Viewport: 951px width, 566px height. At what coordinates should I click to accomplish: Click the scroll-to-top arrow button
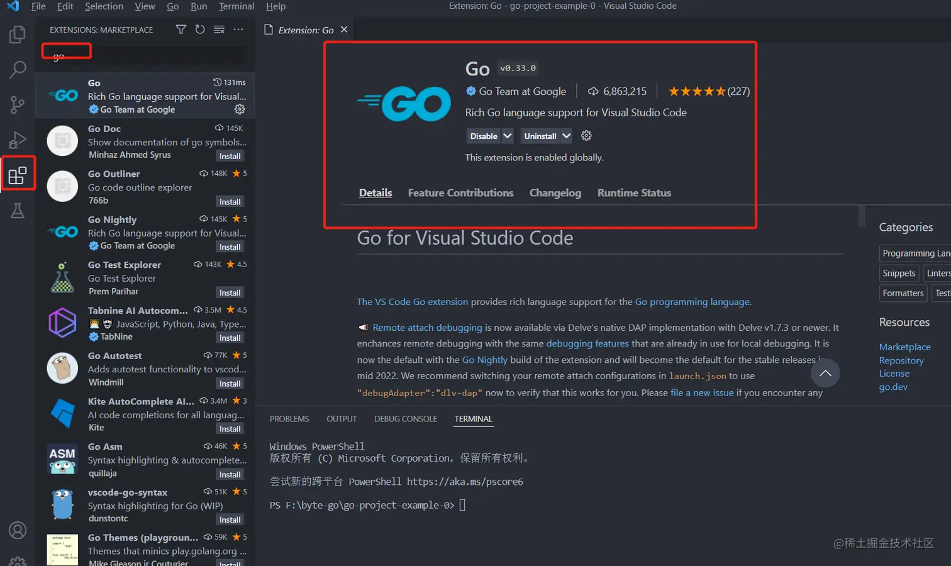pos(825,374)
